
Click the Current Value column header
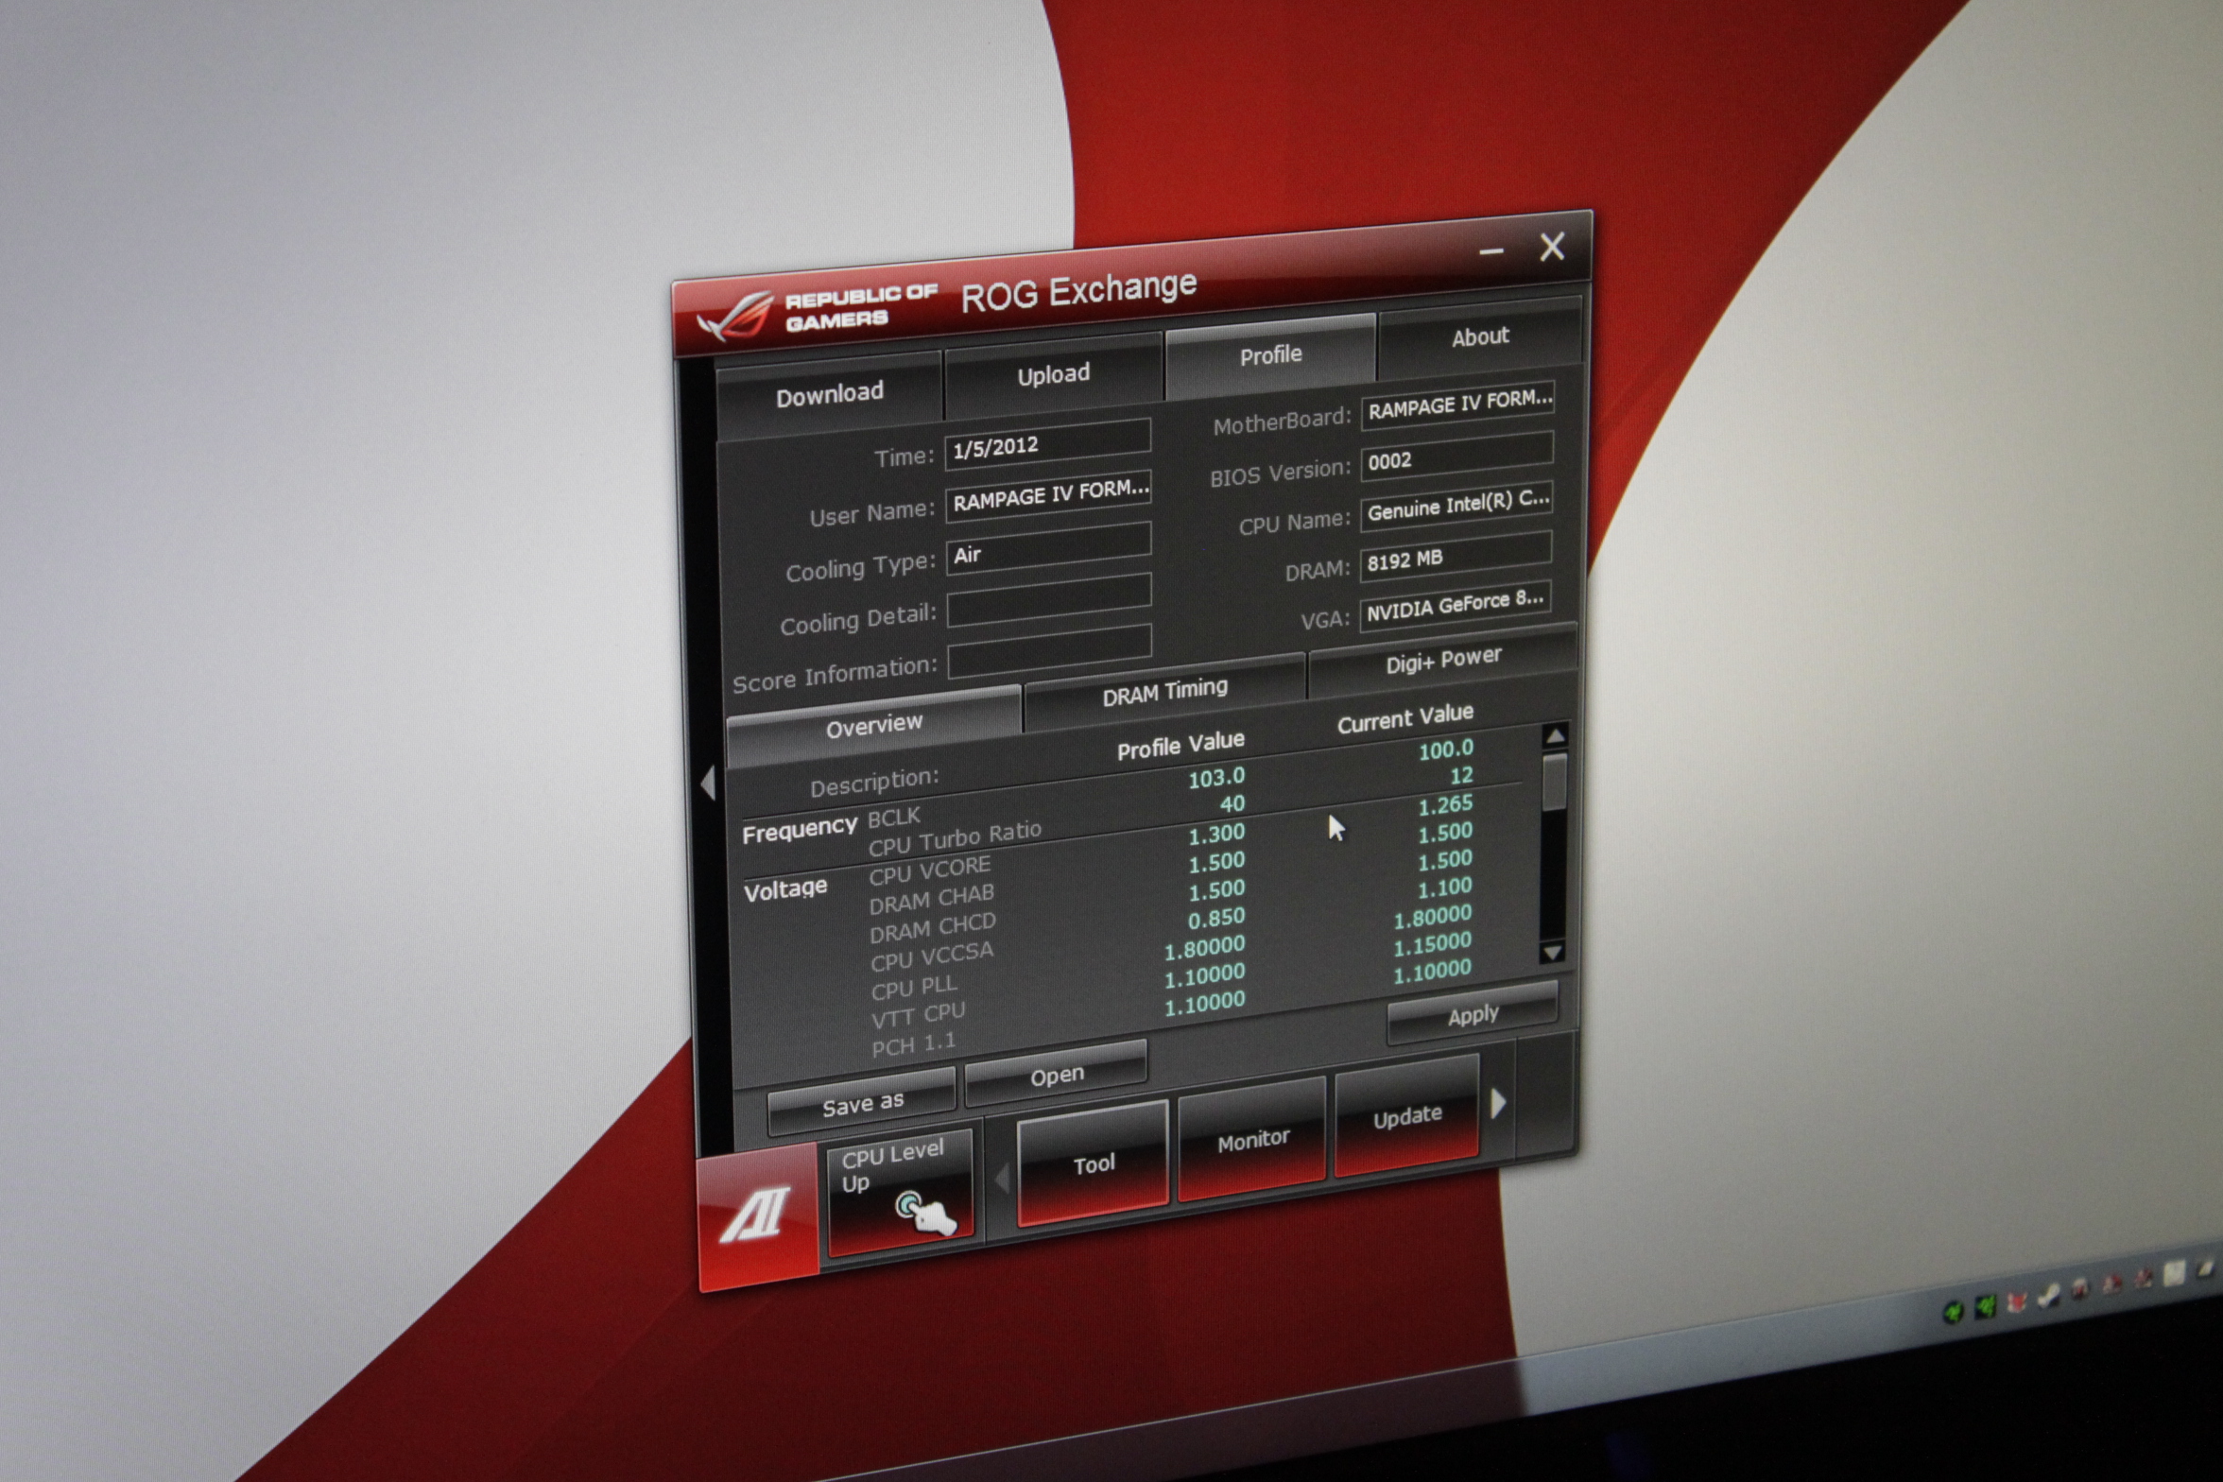tap(1404, 717)
